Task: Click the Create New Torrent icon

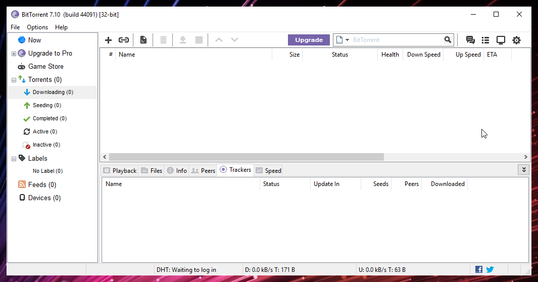Action: [143, 40]
